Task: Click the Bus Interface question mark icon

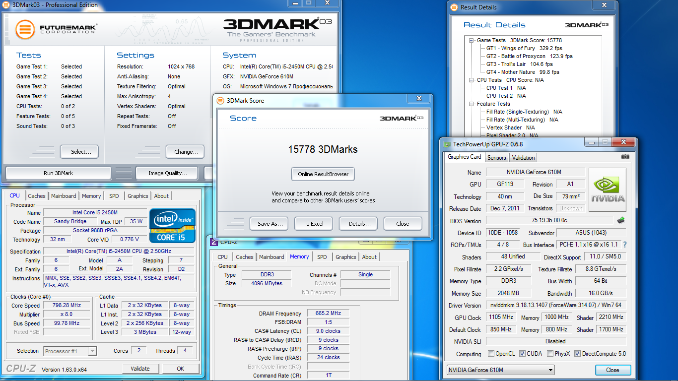Action: 624,245
